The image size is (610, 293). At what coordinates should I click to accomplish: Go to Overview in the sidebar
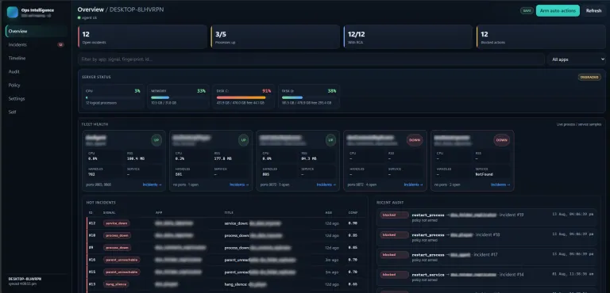click(x=37, y=31)
